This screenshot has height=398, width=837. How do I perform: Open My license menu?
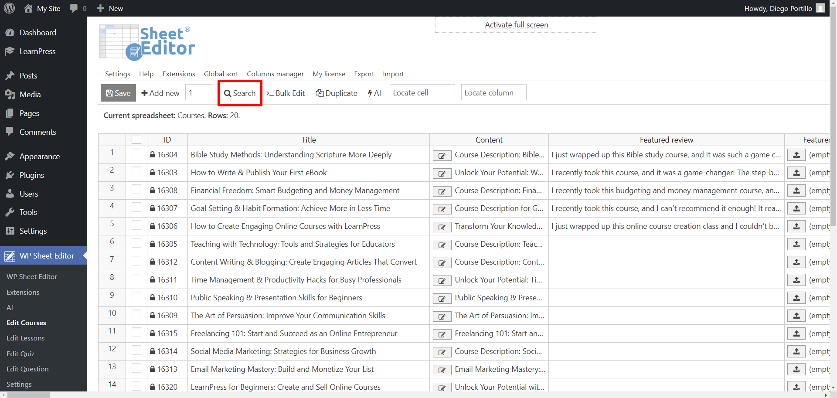point(329,74)
